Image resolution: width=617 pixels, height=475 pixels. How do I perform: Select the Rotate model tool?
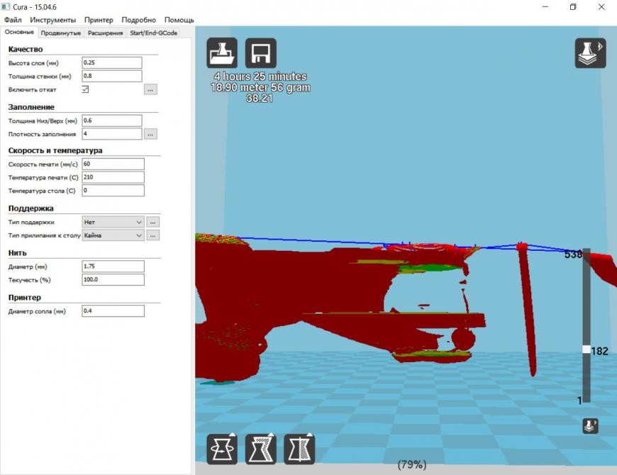[222, 449]
